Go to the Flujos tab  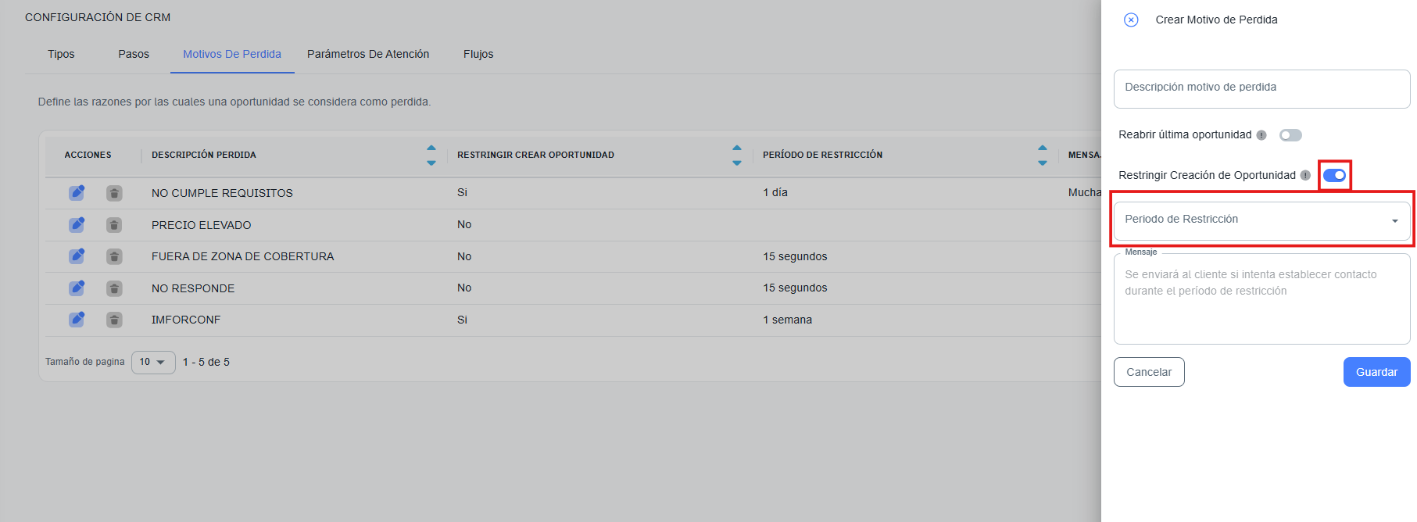(478, 54)
